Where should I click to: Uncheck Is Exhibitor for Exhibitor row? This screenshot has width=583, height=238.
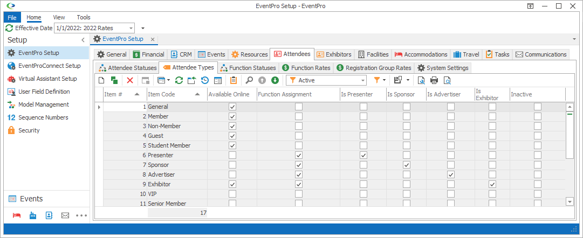click(x=492, y=184)
